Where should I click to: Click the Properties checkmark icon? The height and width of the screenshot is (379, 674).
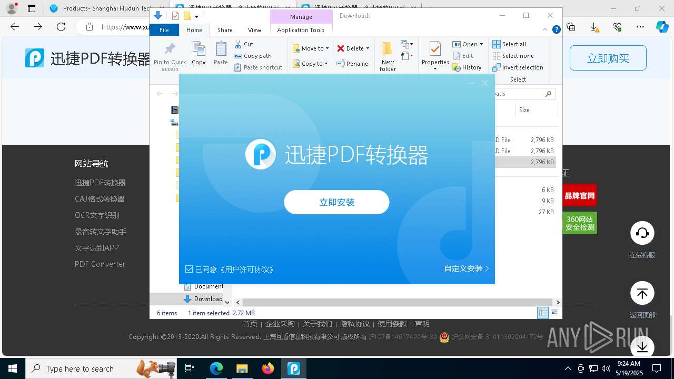[435, 49]
